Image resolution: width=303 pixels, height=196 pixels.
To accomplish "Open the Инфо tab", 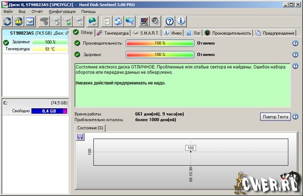I will pos(173,33).
